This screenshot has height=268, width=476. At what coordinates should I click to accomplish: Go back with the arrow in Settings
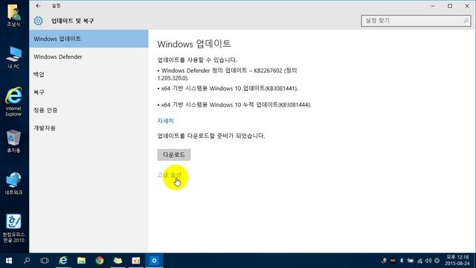(38, 6)
